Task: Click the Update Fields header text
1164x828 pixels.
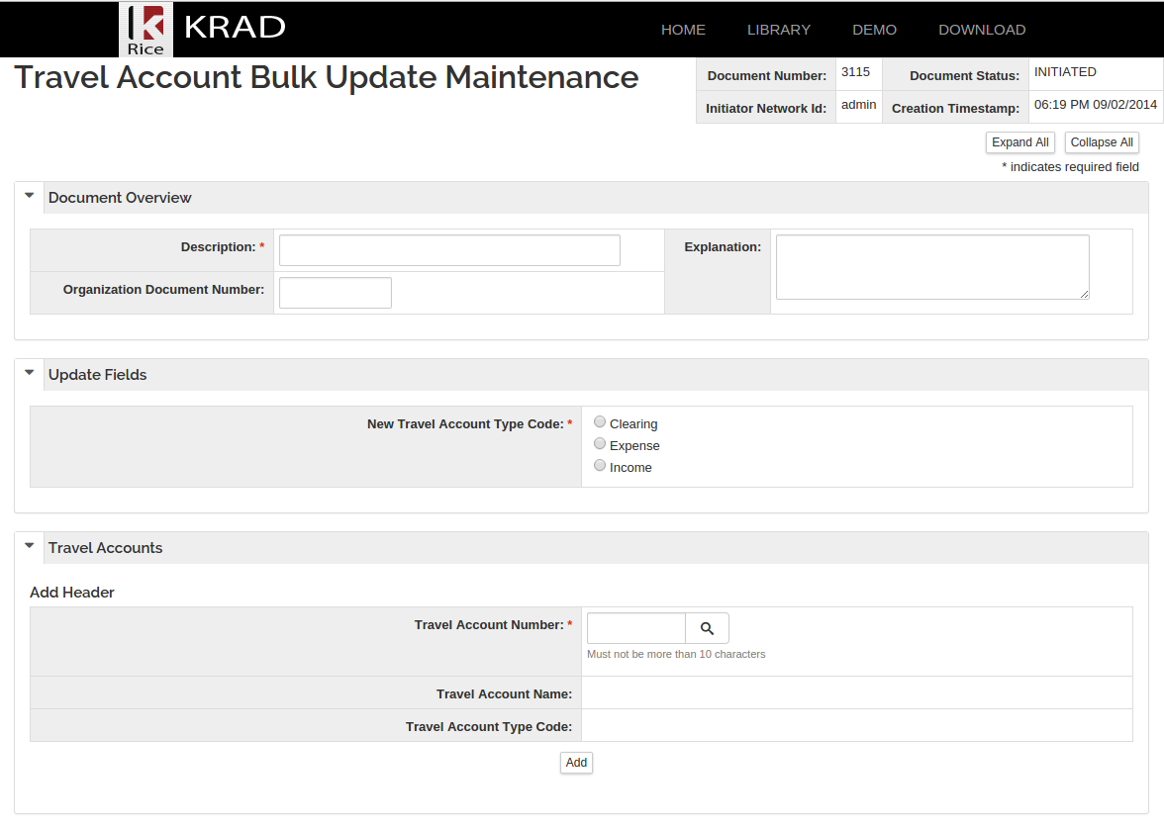Action: [x=97, y=375]
